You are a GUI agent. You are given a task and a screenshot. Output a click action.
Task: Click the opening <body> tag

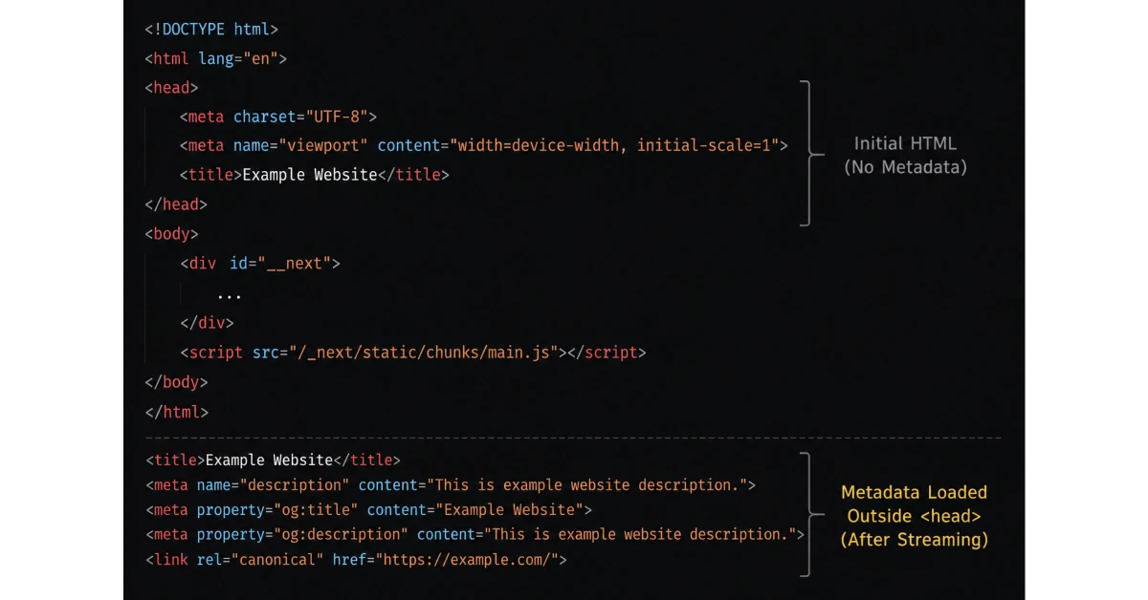click(171, 233)
